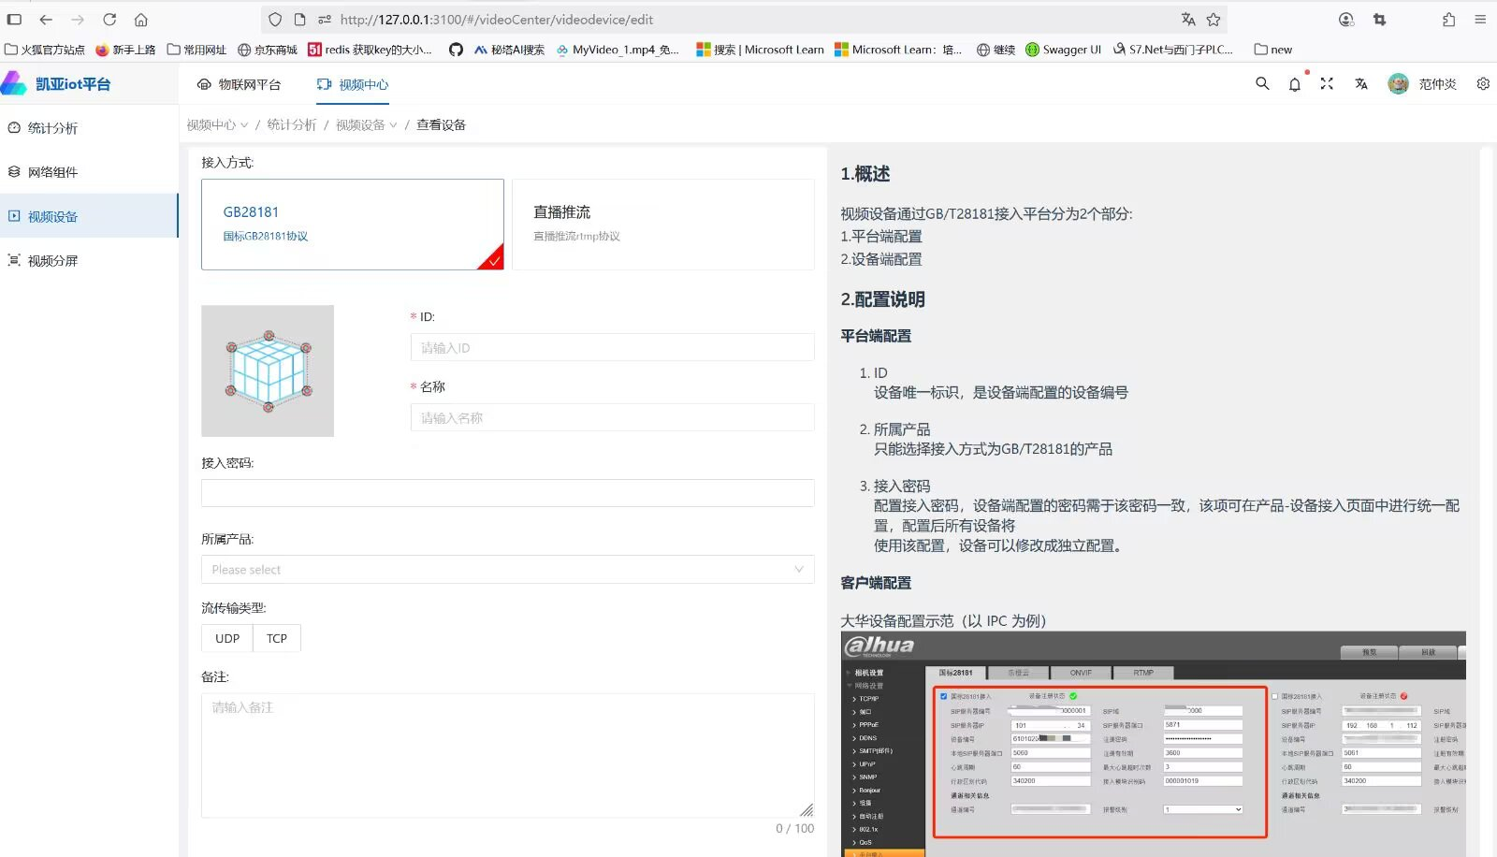
Task: Select GB28181 access method card
Action: (352, 225)
